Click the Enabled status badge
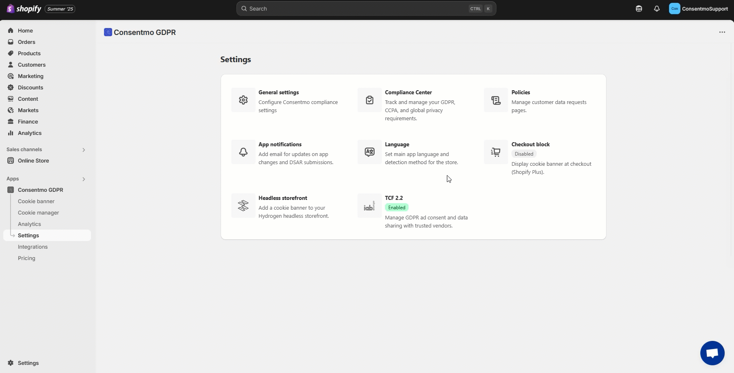Screen dimensions: 734x373 pyautogui.click(x=397, y=208)
